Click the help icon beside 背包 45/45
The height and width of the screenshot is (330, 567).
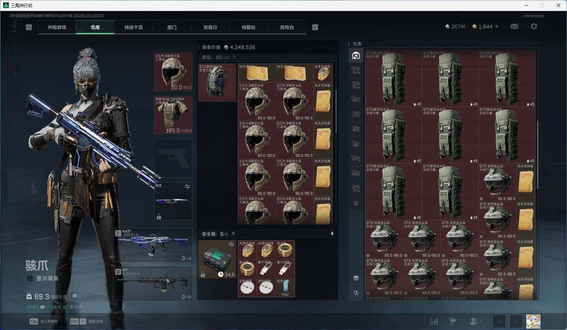pos(234,57)
